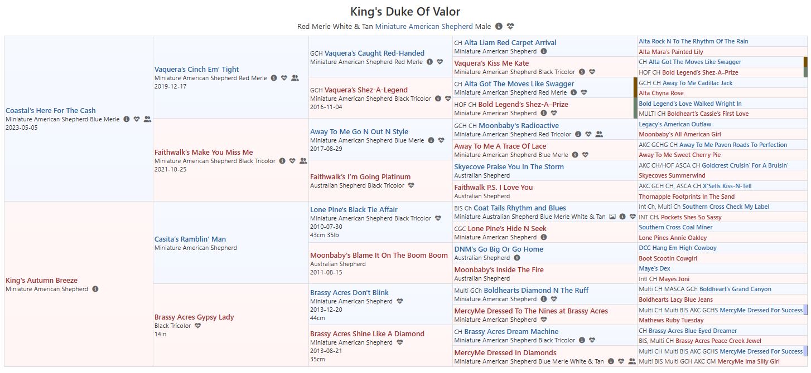Open siblings icon for Coastal's Here For The Cash
The width and height of the screenshot is (811, 373).
[147, 119]
